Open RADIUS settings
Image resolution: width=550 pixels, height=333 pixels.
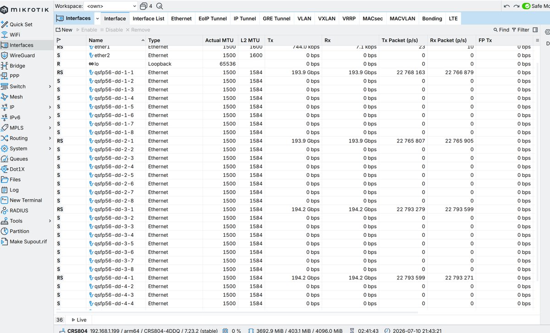tap(19, 211)
